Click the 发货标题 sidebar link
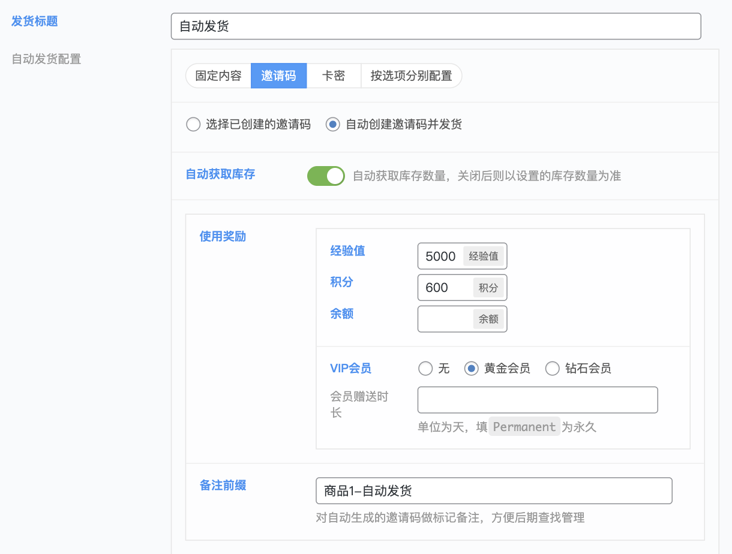 (34, 21)
